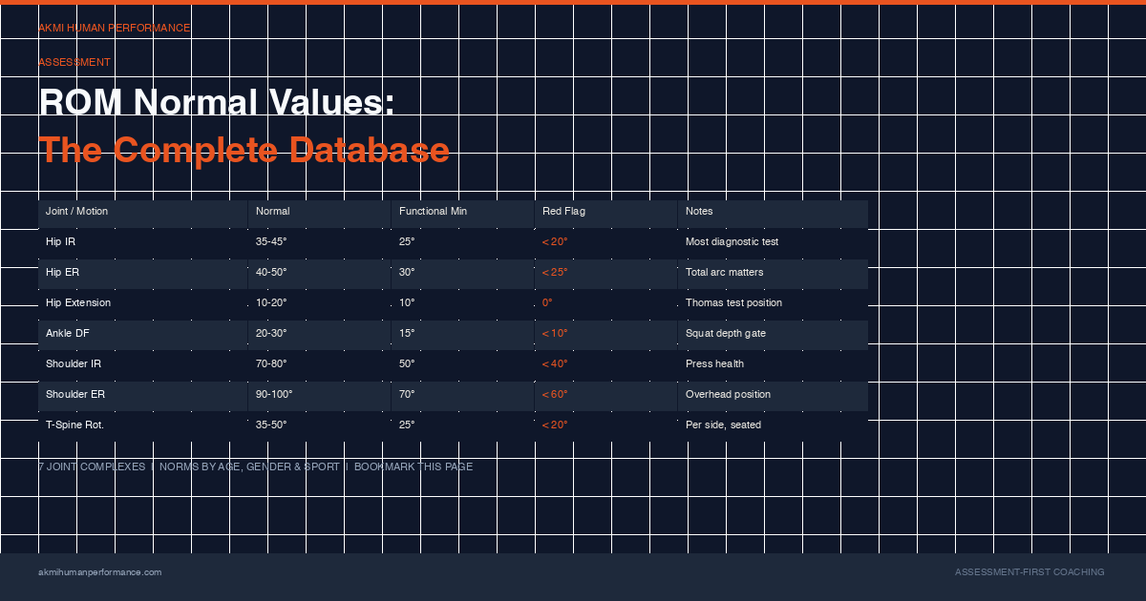
Task: Click the Hip Extension normal value '10-20°'
Action: tap(271, 303)
